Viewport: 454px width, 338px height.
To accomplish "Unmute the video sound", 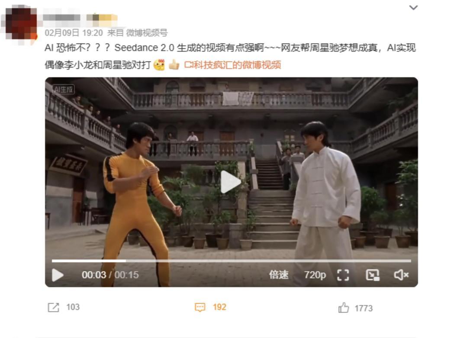I will point(401,275).
